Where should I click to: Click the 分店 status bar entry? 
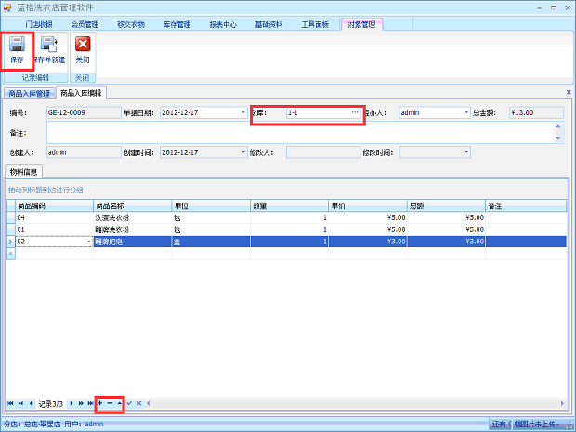coord(33,424)
